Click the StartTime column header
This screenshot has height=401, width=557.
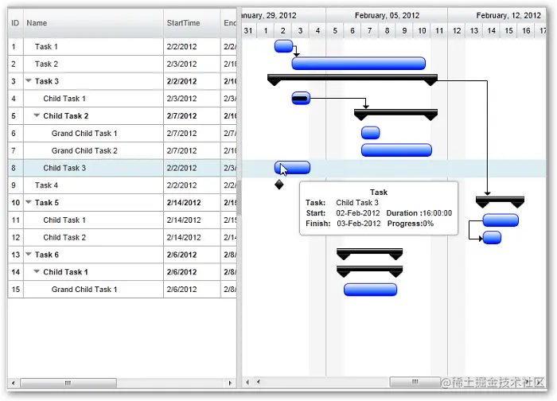(192, 23)
